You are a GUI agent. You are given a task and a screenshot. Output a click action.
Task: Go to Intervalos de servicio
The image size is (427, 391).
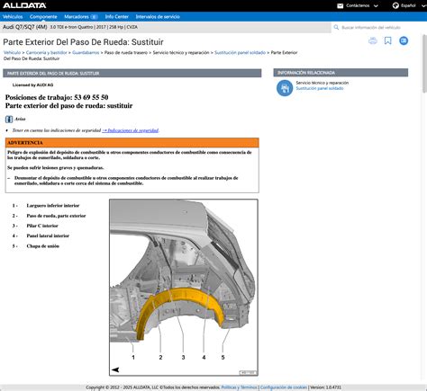(158, 16)
